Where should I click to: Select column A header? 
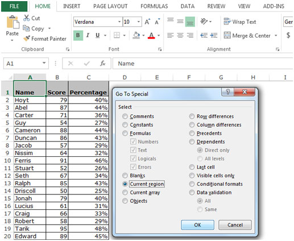click(30, 77)
